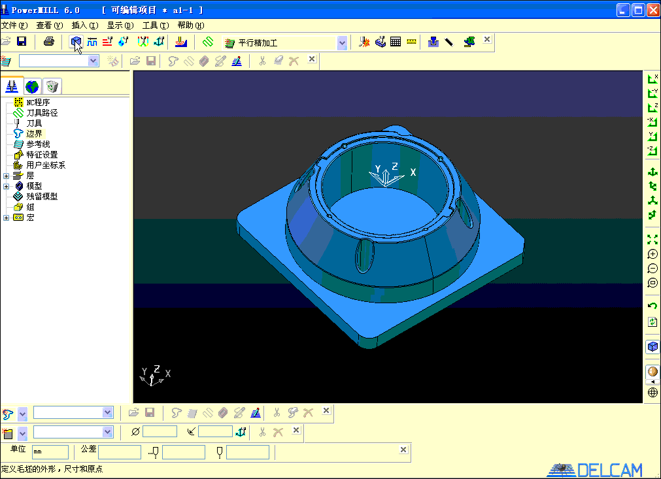Open the area clearance strategy icon
Screen dimensions: 661x479
(181, 42)
